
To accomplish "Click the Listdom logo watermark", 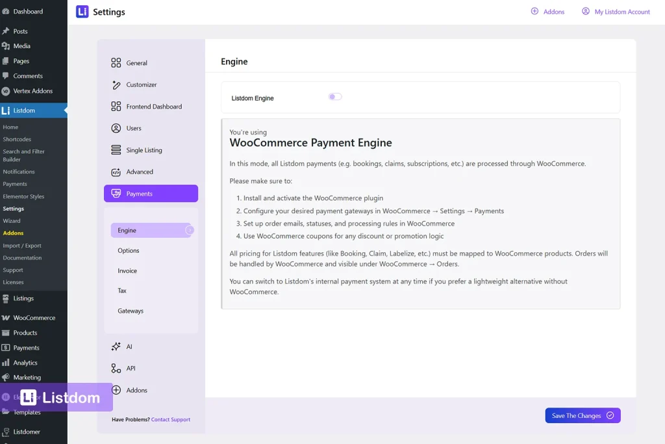I will pos(58,397).
